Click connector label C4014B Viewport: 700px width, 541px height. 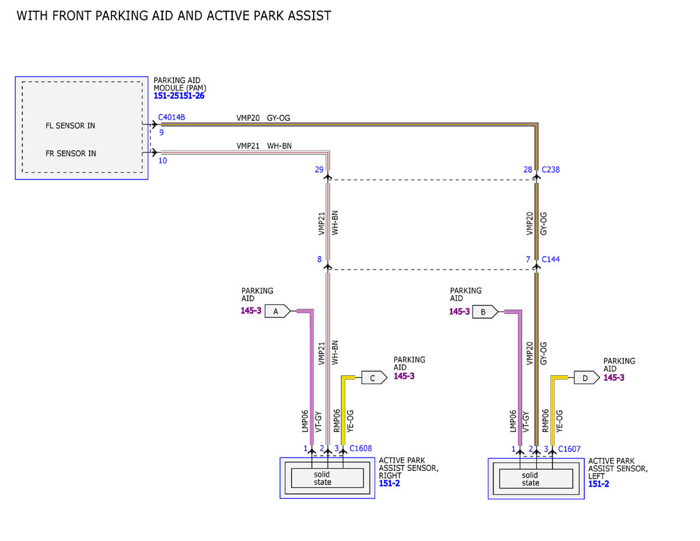click(x=171, y=117)
